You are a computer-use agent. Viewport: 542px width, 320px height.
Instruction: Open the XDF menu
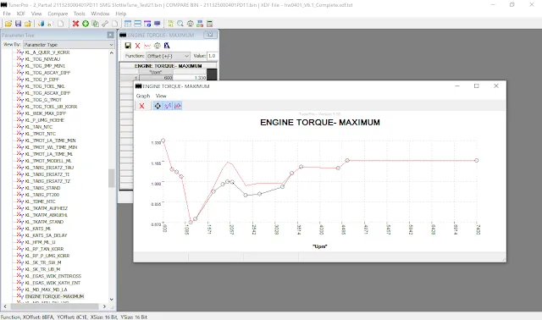click(20, 14)
